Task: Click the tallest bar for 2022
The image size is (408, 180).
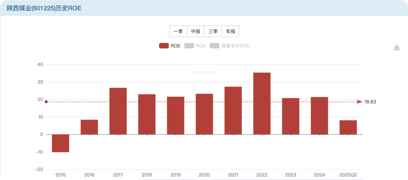Action: [x=262, y=104]
